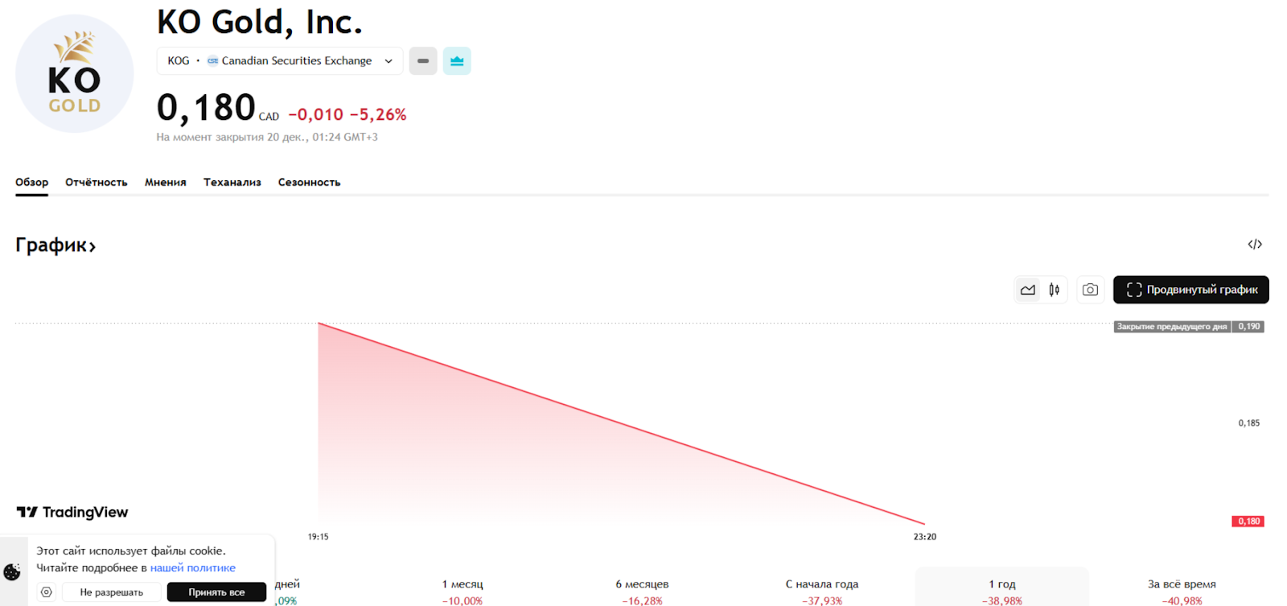Click the gray minus badge icon
Viewport: 1287px width, 606px height.
click(x=423, y=61)
